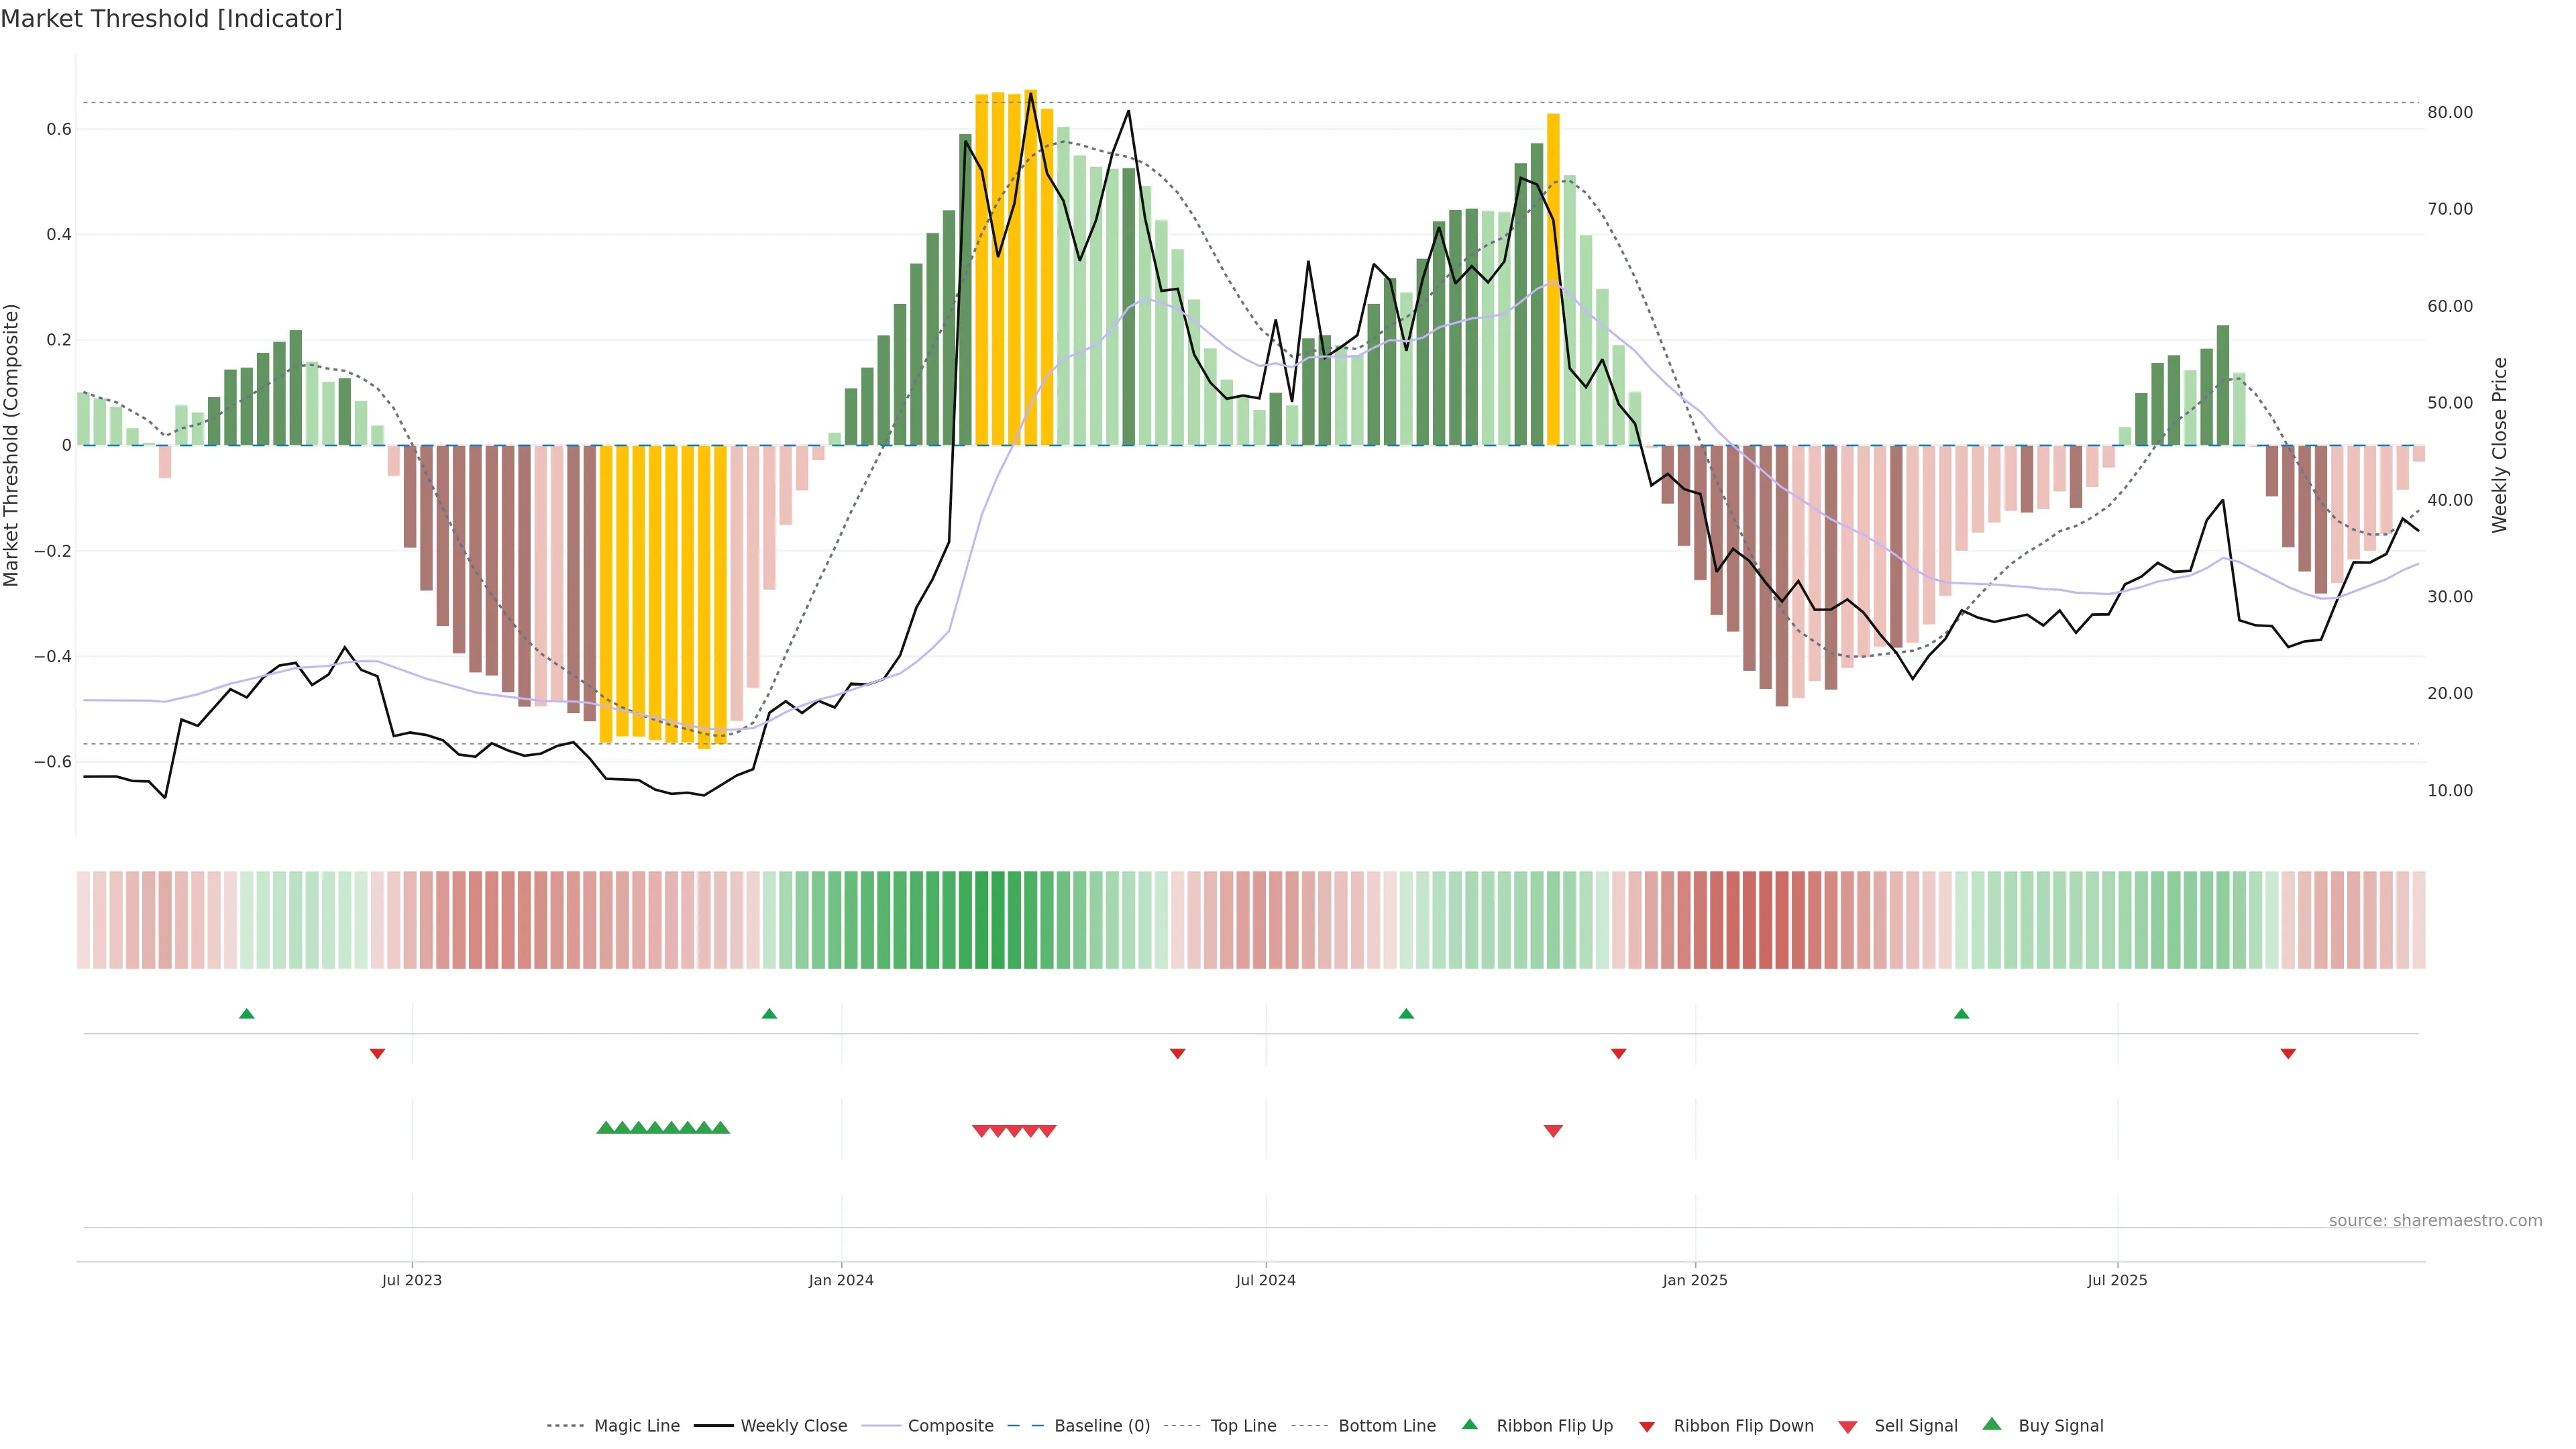This screenshot has height=1449, width=2576.
Task: Click the Ribbon Flip Up legend triangle
Action: pos(1470,1424)
